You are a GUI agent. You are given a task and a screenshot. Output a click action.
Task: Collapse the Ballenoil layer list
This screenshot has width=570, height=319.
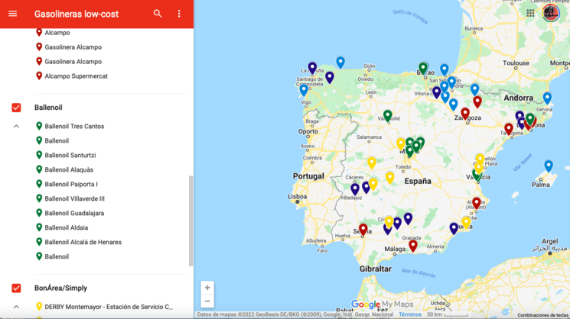pyautogui.click(x=16, y=127)
